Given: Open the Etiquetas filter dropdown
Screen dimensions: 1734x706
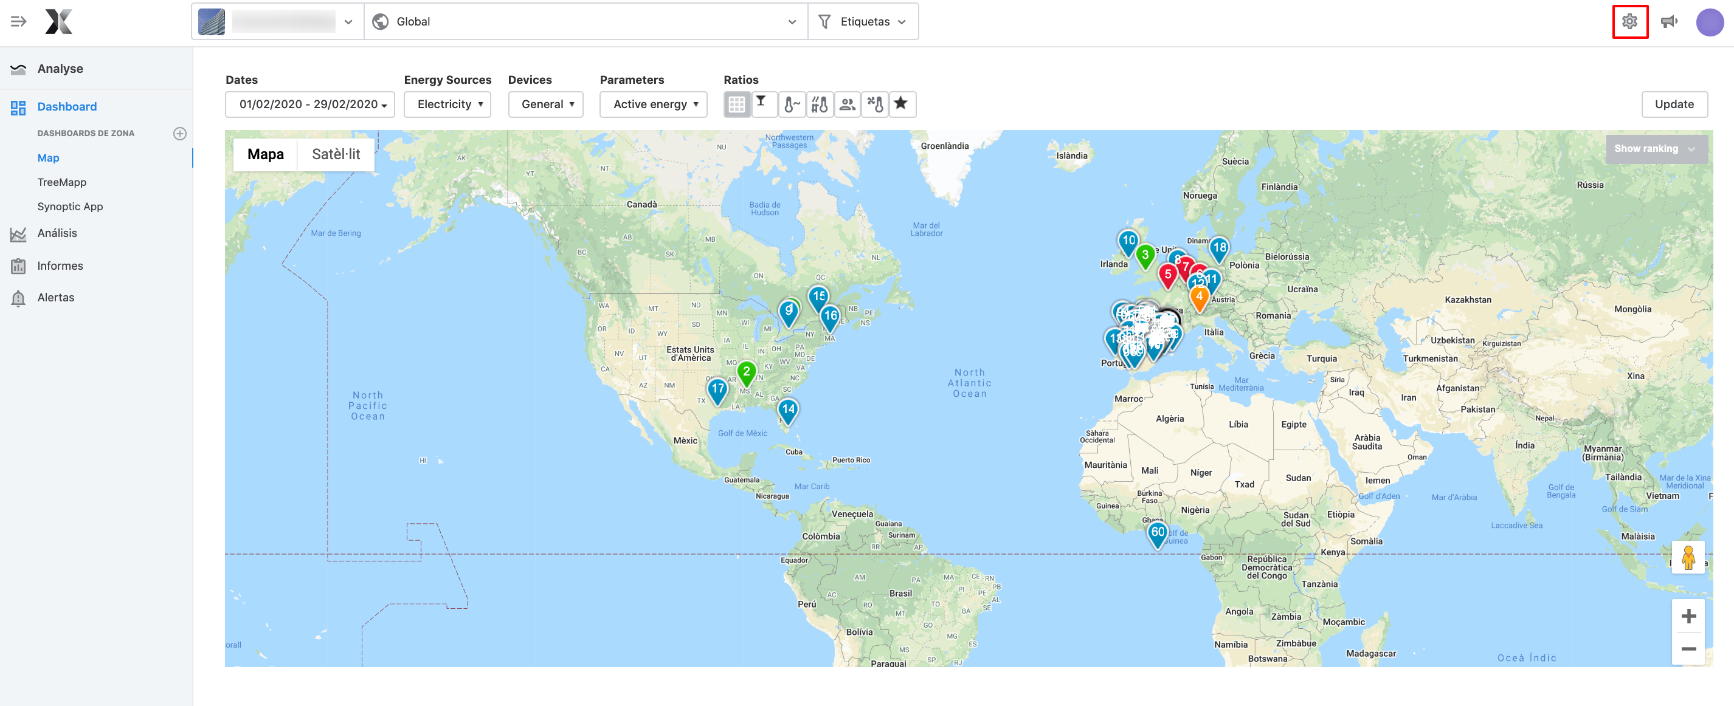Looking at the screenshot, I should [863, 21].
